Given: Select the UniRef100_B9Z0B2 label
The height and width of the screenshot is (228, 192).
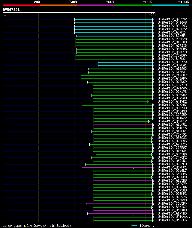Looking at the screenshot, I should [x=172, y=95].
